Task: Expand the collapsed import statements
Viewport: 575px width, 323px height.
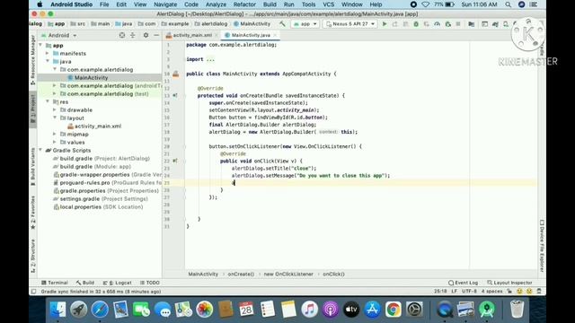Action: click(x=210, y=59)
